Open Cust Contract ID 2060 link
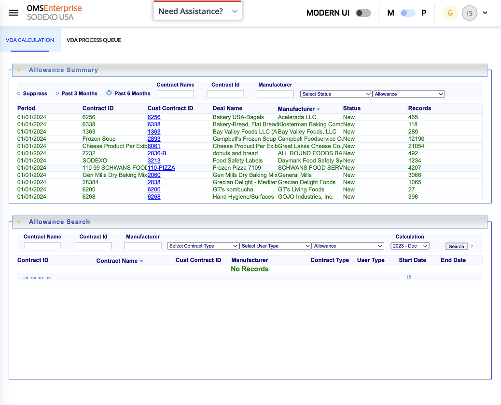The width and height of the screenshot is (501, 405). [x=154, y=175]
